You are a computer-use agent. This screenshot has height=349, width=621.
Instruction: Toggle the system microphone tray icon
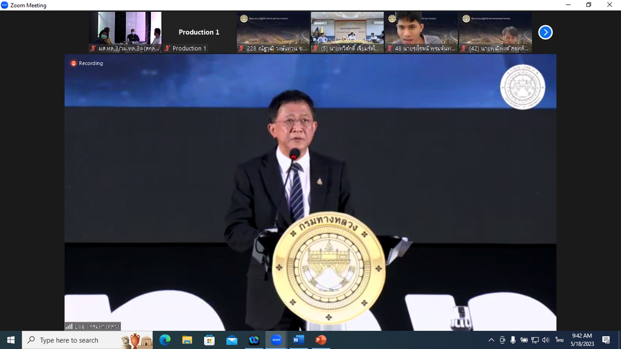coord(513,340)
